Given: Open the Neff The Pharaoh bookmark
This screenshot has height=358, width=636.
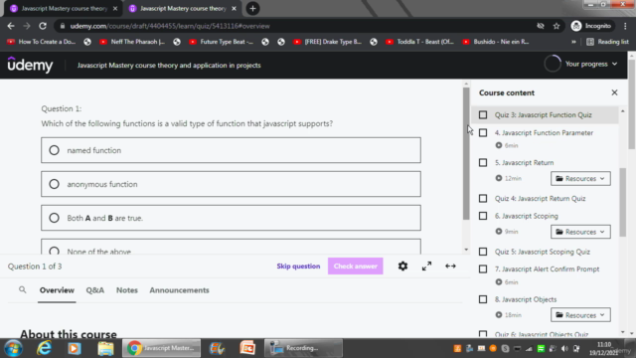Looking at the screenshot, I should pos(132,42).
